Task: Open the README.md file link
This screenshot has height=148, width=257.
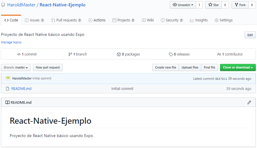Action: coord(21,89)
